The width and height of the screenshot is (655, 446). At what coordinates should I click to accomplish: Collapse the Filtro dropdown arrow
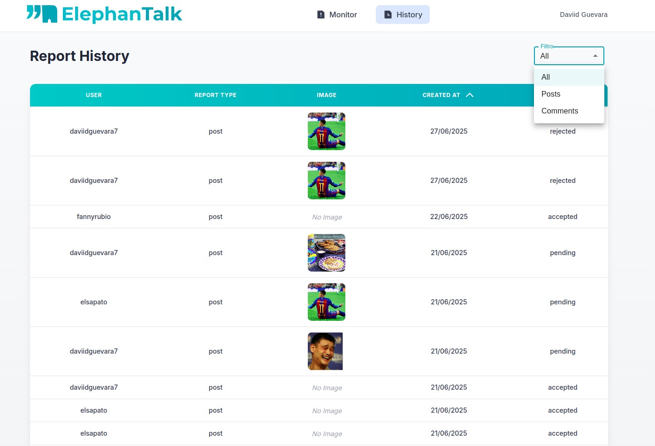(x=595, y=56)
